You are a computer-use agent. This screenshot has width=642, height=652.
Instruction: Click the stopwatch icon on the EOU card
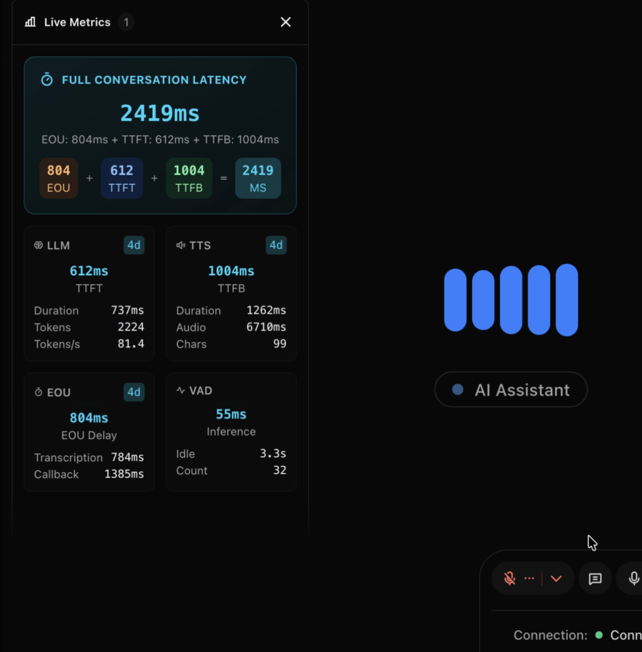coord(39,392)
